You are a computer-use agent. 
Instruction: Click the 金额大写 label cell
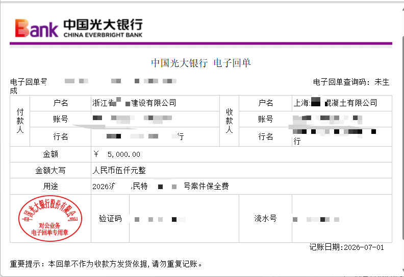tap(50, 170)
